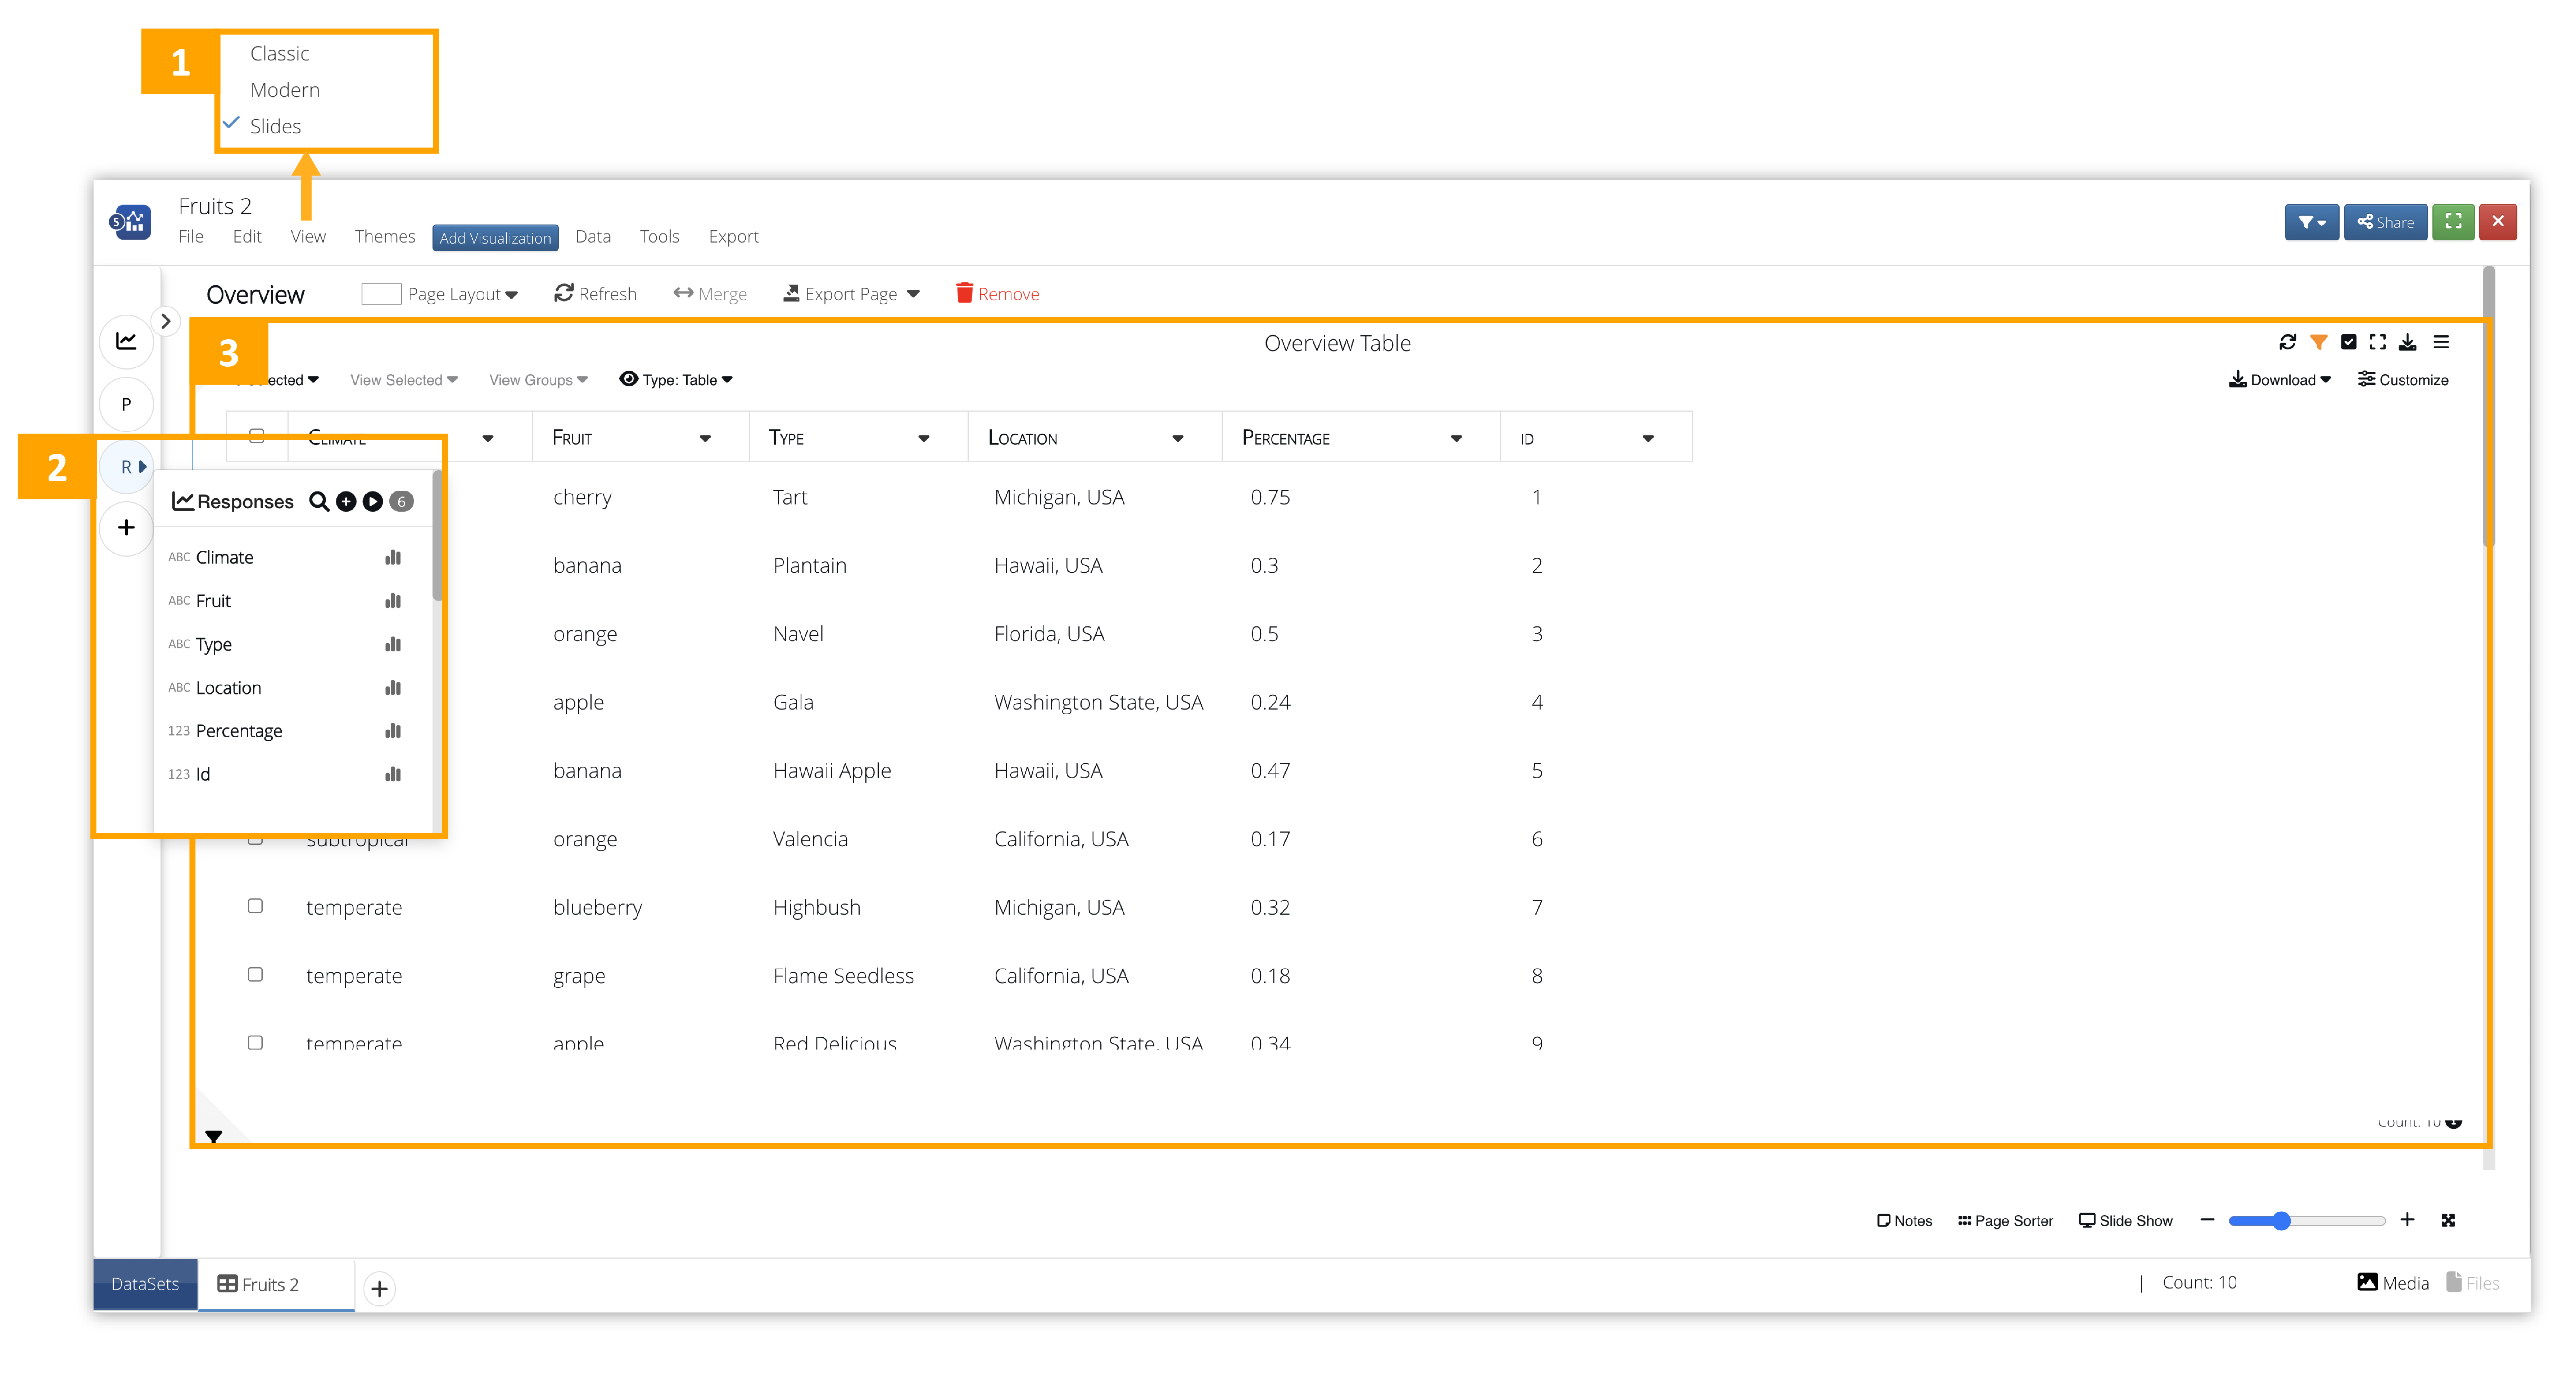Click the fit-to-screen icon beside zoom slider
Viewport: 2576px width, 1400px height.
[2448, 1220]
